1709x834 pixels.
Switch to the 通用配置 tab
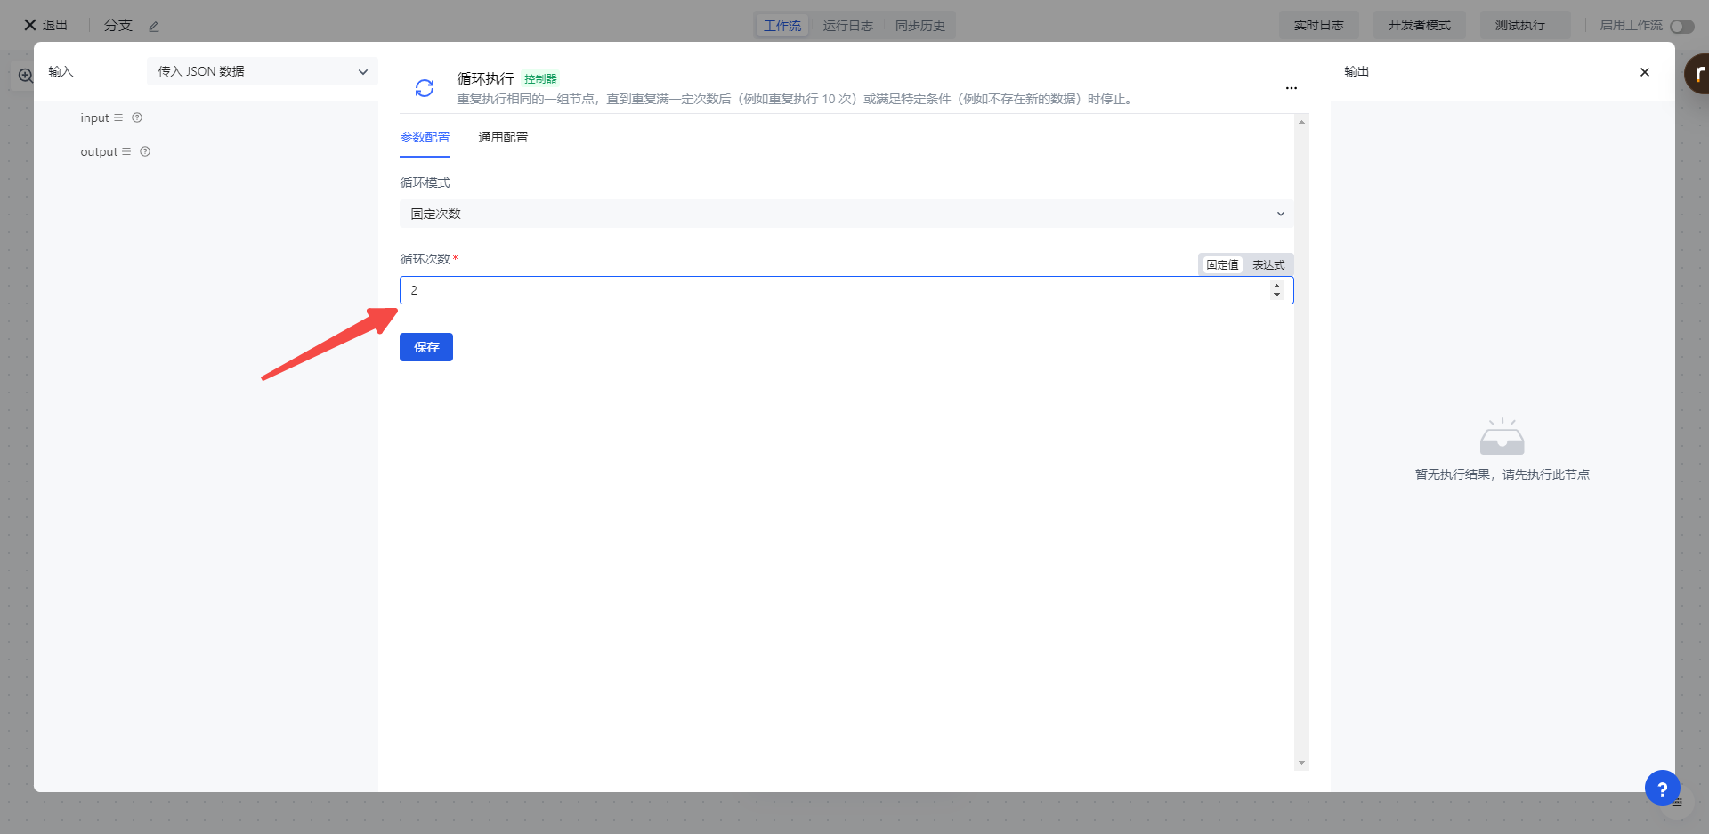503,137
